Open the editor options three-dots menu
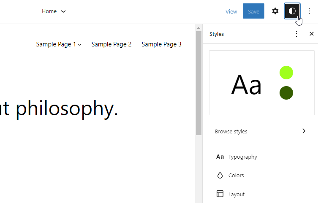This screenshot has width=318, height=203. click(309, 11)
